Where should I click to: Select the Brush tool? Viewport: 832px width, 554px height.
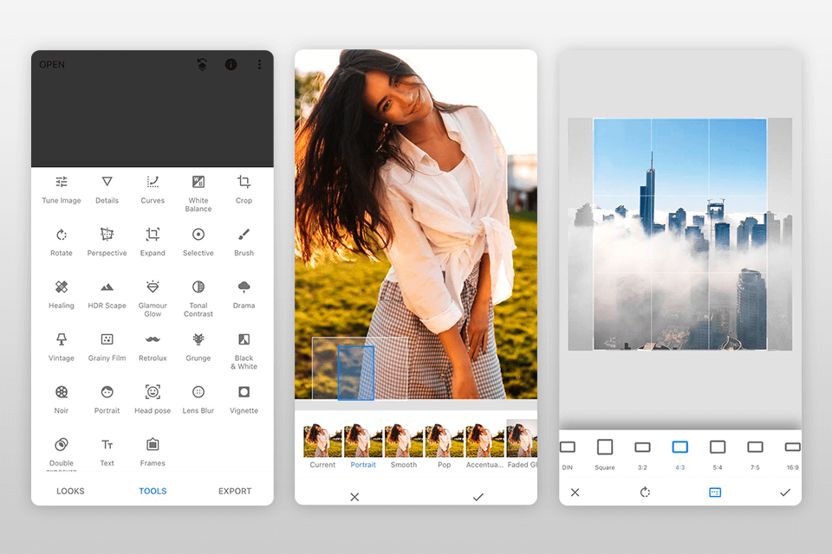(x=244, y=242)
